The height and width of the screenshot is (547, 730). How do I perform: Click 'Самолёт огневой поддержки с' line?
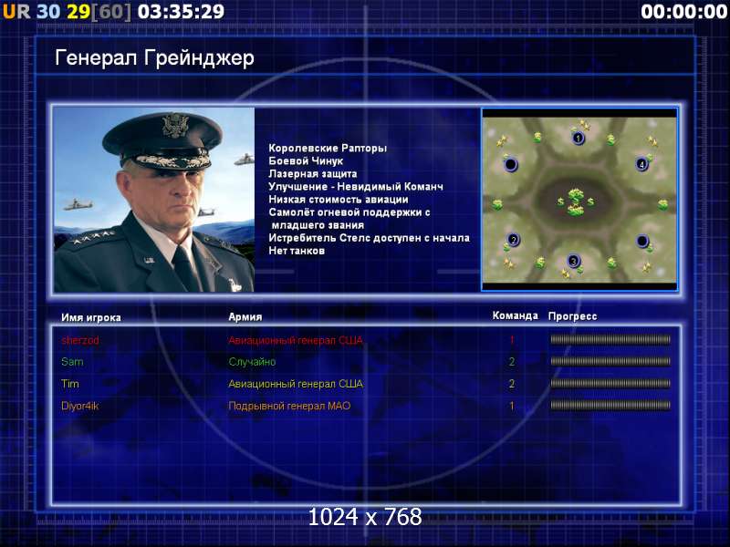click(x=349, y=212)
